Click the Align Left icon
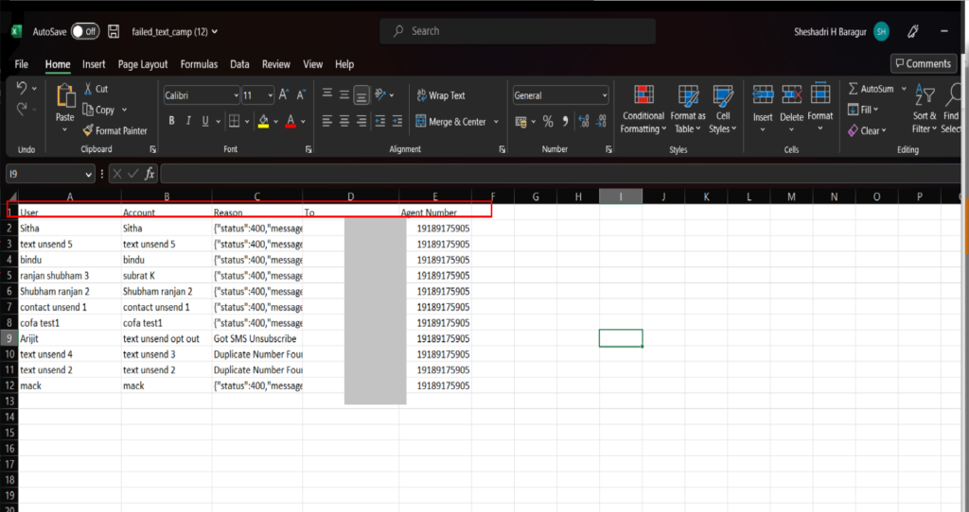Image resolution: width=969 pixels, height=512 pixels. 326,122
